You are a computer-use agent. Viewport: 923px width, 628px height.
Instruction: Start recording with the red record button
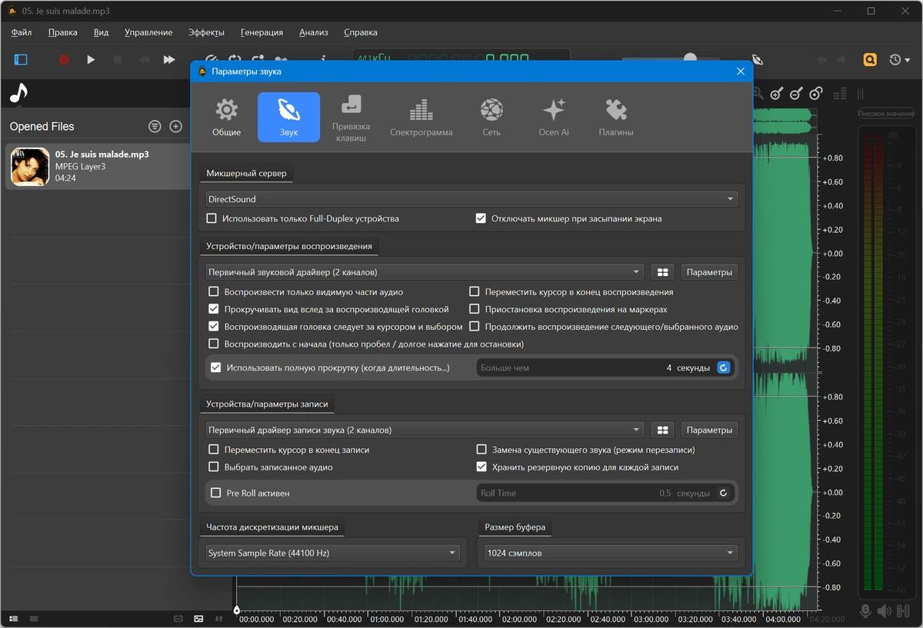64,59
